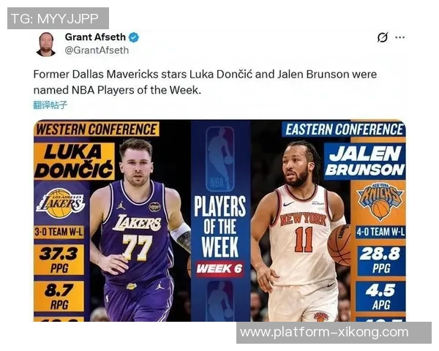Click the Jalen Brunson blue name plate
This screenshot has height=351, width=439.
click(365, 162)
